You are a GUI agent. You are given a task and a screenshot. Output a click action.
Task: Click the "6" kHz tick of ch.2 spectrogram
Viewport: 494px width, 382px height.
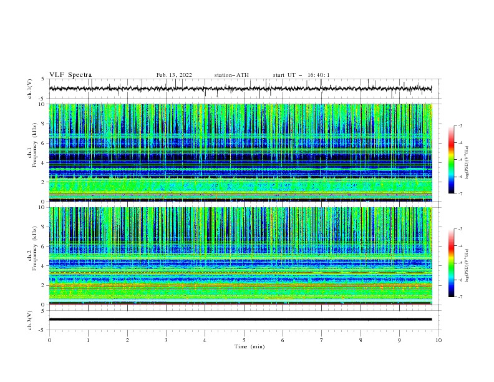tap(43, 247)
